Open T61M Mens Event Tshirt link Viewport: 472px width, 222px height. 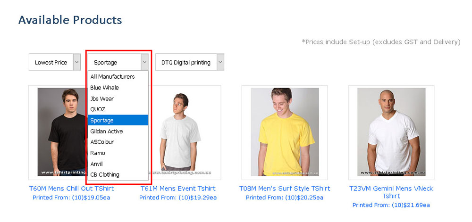(178, 189)
